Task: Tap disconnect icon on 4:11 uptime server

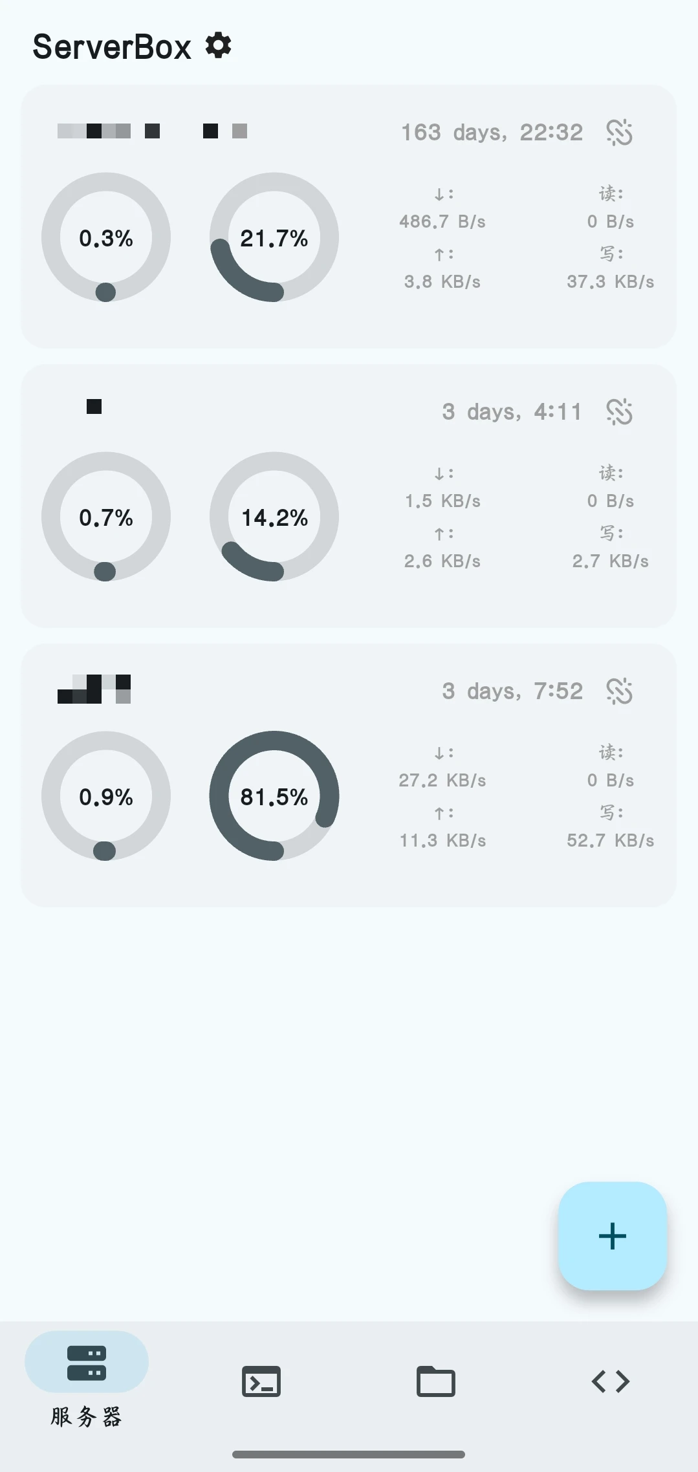Action: point(619,412)
